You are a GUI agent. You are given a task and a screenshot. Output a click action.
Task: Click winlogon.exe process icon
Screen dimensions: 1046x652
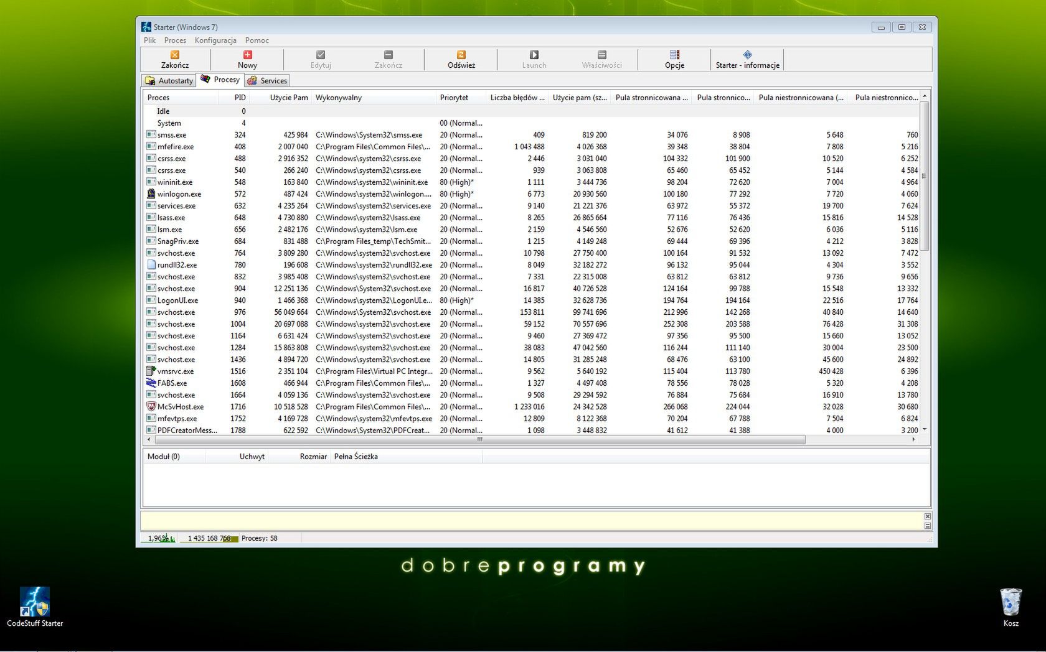tap(151, 193)
